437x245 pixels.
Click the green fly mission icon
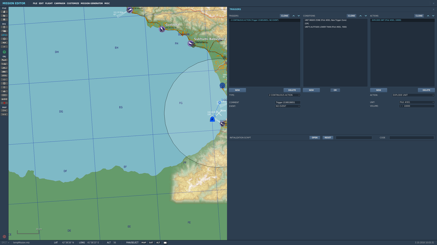click(x=4, y=52)
